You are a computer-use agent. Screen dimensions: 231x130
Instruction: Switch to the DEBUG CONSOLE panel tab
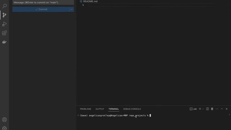(x=132, y=109)
